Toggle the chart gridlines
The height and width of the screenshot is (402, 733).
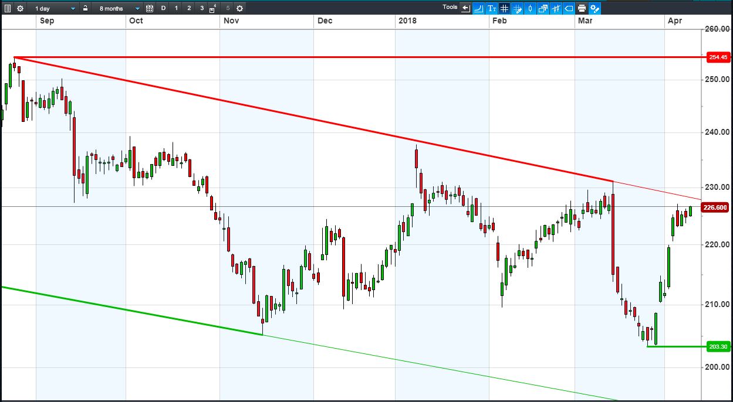(x=504, y=8)
